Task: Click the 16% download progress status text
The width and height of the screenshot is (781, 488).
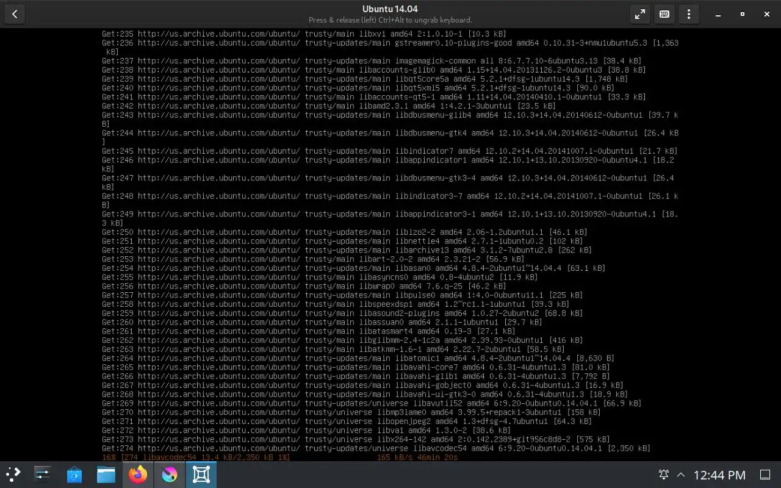Action: [x=196, y=457]
